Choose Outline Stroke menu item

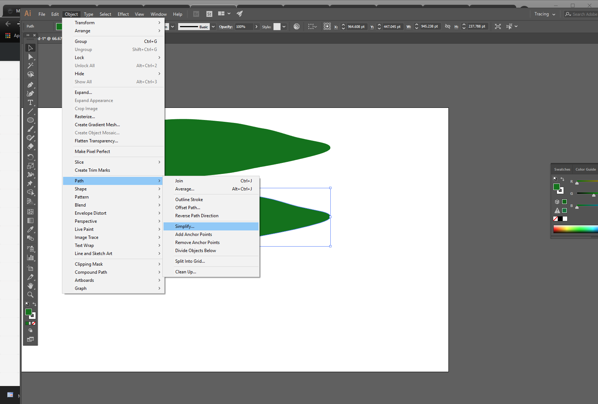coord(211,200)
